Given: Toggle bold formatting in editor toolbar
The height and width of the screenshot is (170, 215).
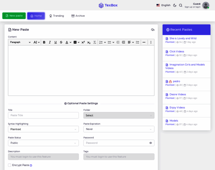Looking at the screenshot, I should click(44, 42).
